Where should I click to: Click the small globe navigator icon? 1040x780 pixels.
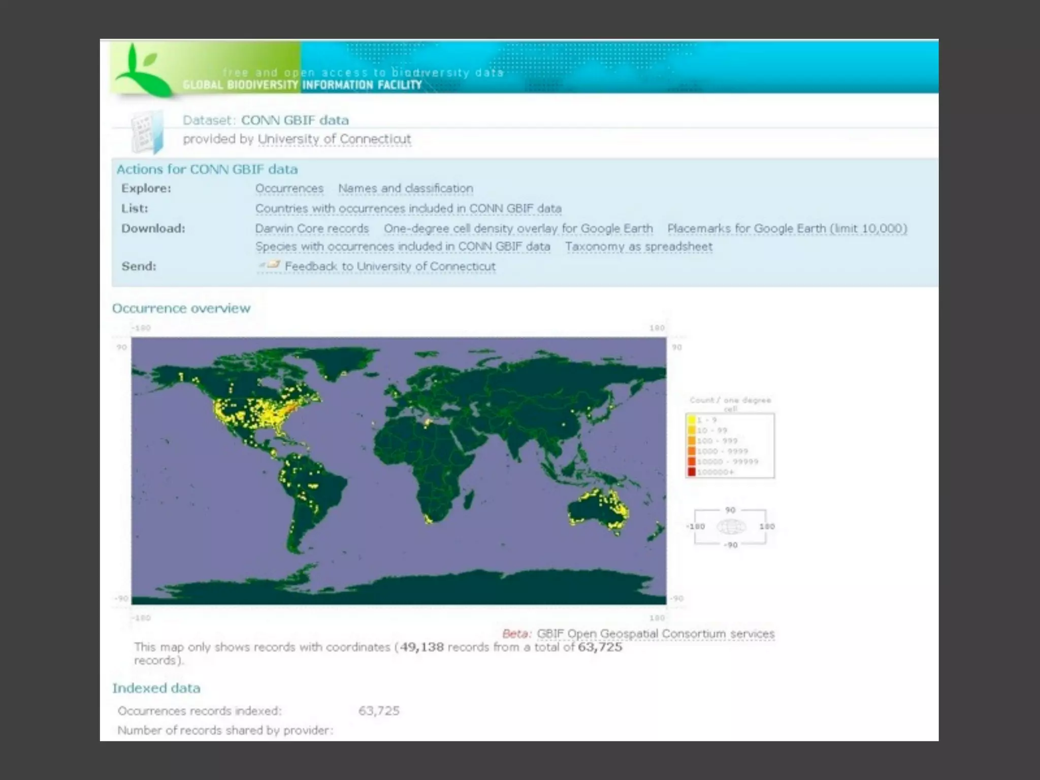click(731, 527)
